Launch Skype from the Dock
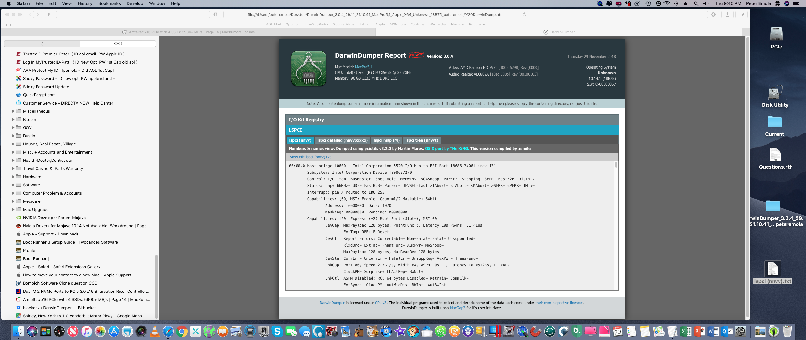This screenshot has height=340, width=806. pyautogui.click(x=277, y=331)
